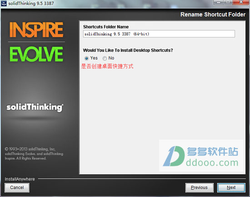The image size is (250, 197).
Task: Click the InstallAnywhere label
Action: click(x=20, y=179)
